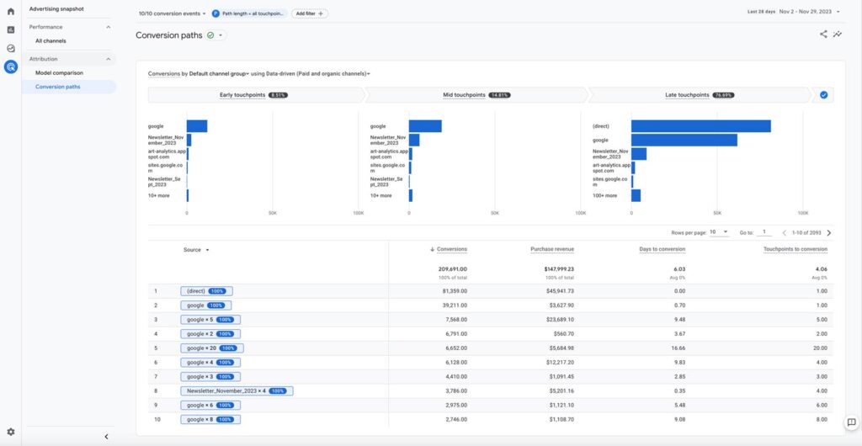Click the Share this report icon

point(823,35)
